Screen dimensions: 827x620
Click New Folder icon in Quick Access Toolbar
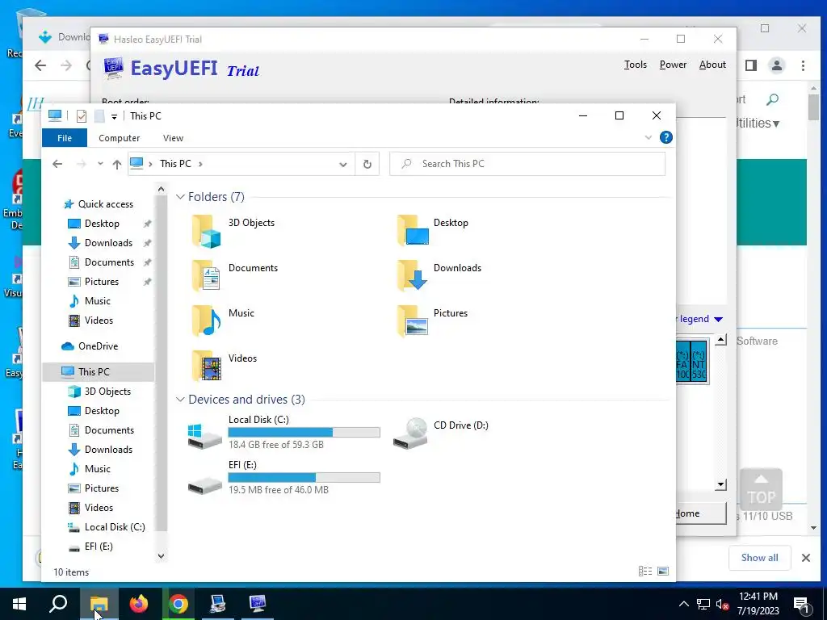coord(99,116)
